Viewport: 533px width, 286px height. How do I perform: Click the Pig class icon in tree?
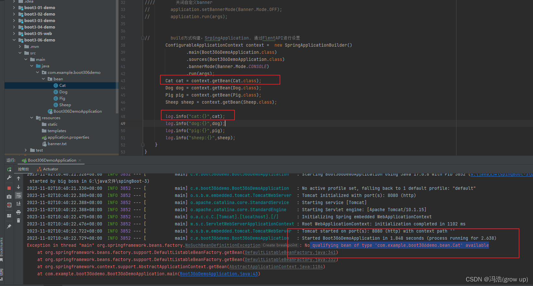56,98
